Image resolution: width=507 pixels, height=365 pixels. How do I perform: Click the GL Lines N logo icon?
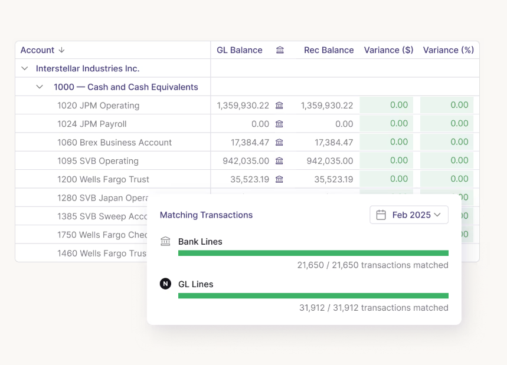165,284
